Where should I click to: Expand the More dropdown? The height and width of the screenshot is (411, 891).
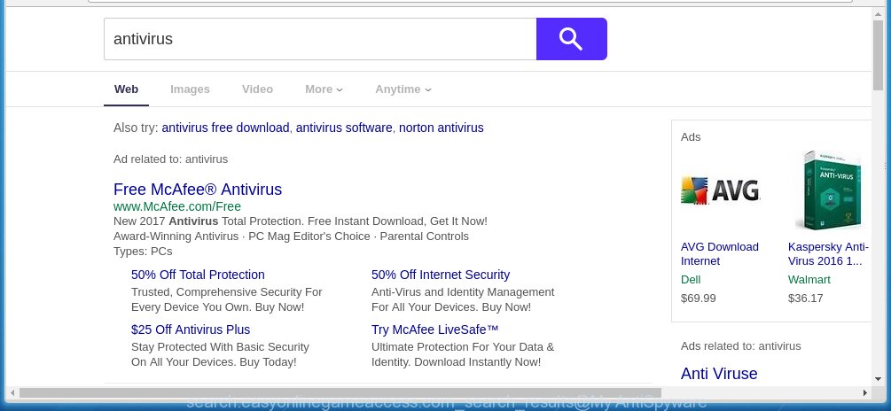[324, 89]
